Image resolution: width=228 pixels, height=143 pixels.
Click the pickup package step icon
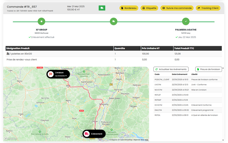(41, 22)
